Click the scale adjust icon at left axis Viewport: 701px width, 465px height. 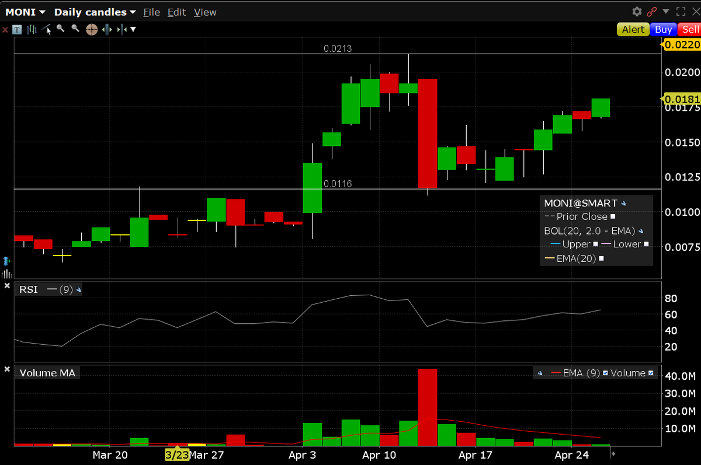click(x=6, y=261)
